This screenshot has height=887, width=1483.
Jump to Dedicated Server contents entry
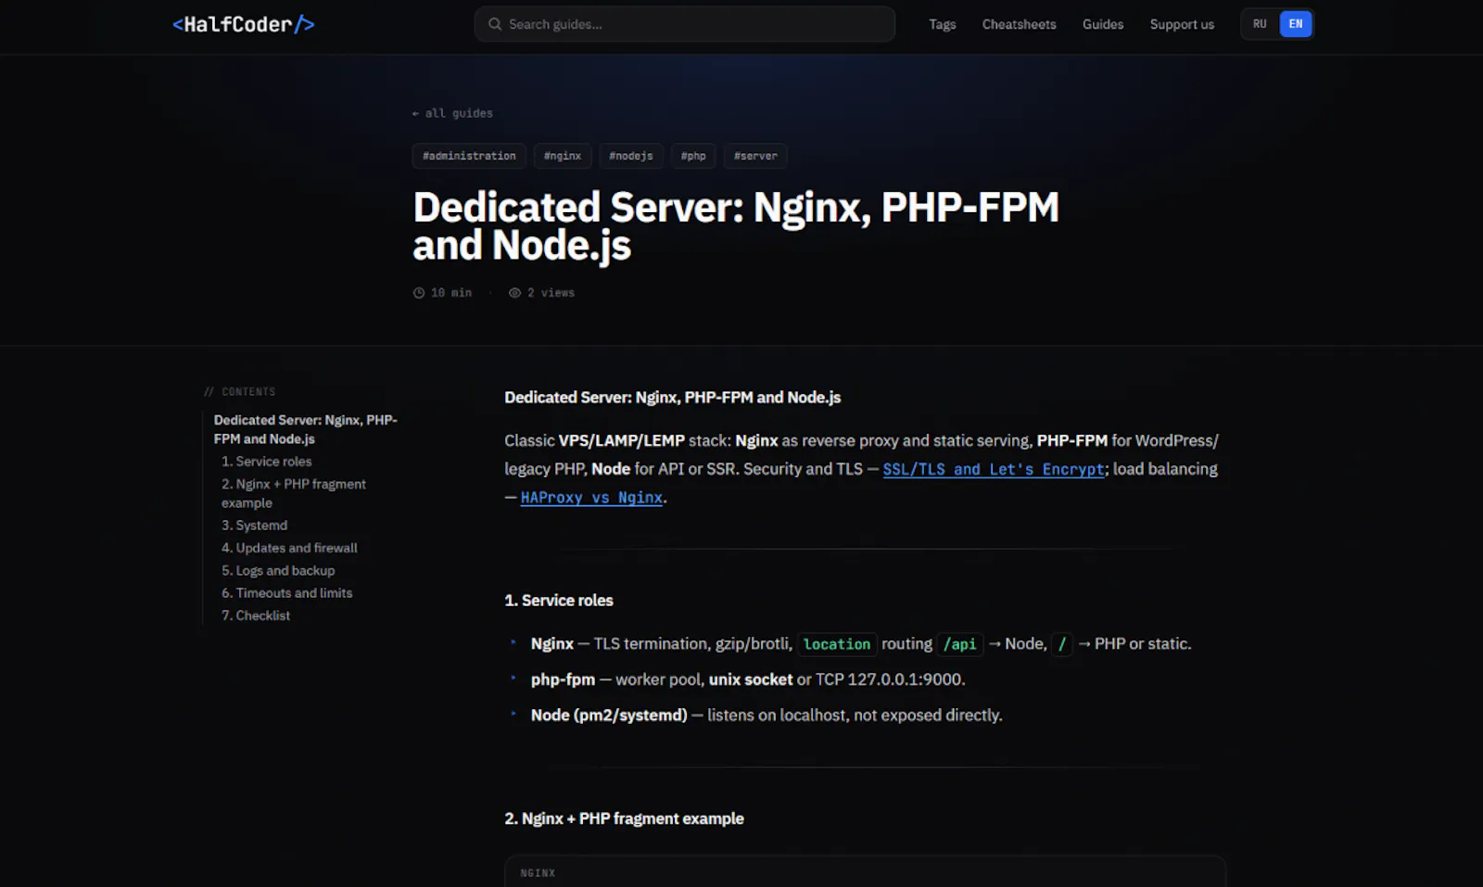click(306, 429)
